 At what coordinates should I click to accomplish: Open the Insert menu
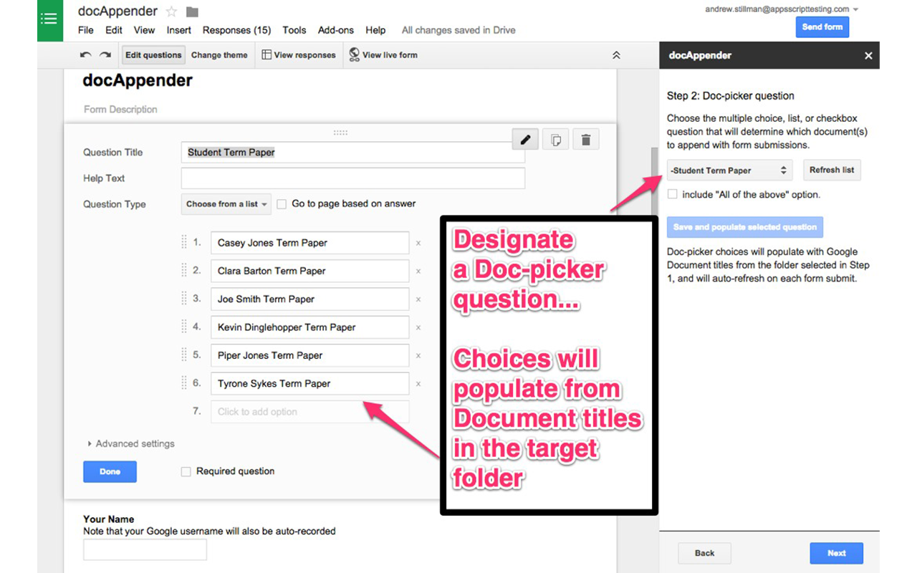(179, 30)
